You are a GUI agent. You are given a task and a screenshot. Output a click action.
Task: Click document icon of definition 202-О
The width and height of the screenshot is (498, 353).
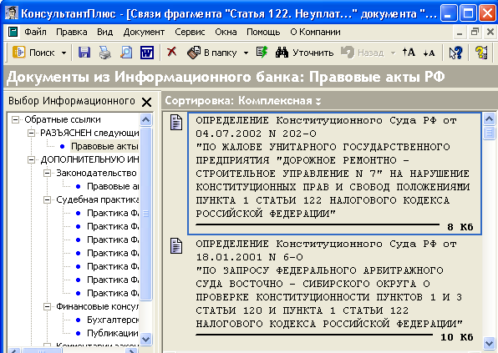tap(176, 123)
